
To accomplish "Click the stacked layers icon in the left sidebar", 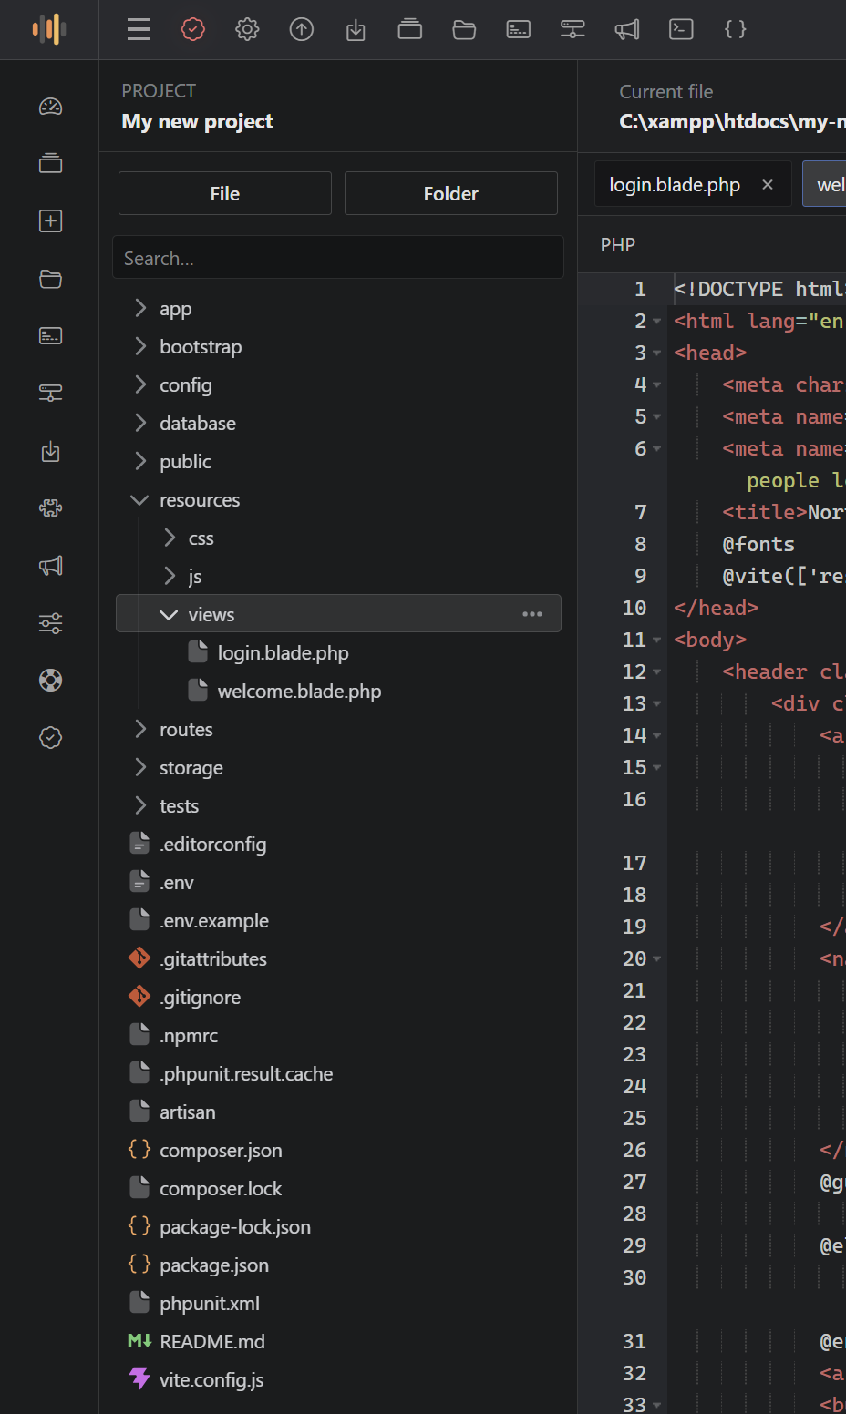I will [51, 164].
